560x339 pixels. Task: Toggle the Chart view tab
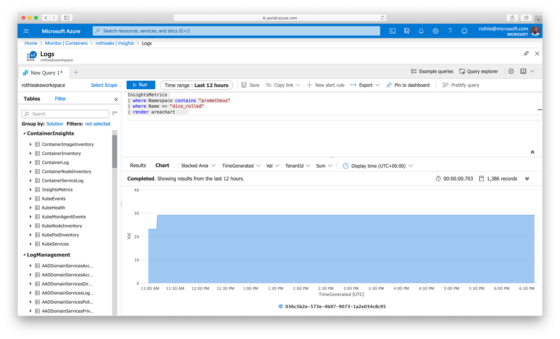(x=162, y=166)
